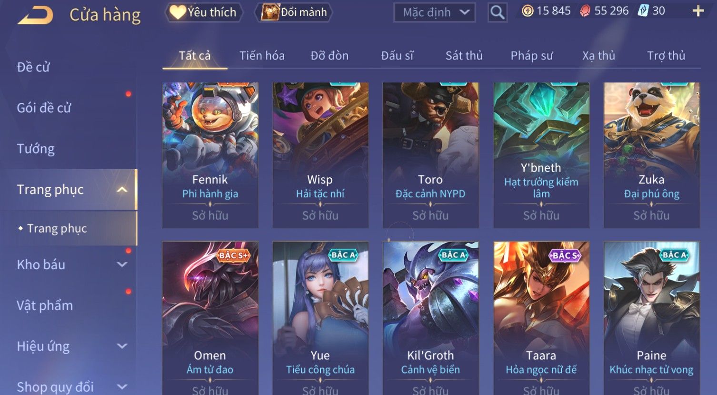Select the Taara Hỏa ngọc nữ đế skin
The height and width of the screenshot is (395, 717).
541,318
